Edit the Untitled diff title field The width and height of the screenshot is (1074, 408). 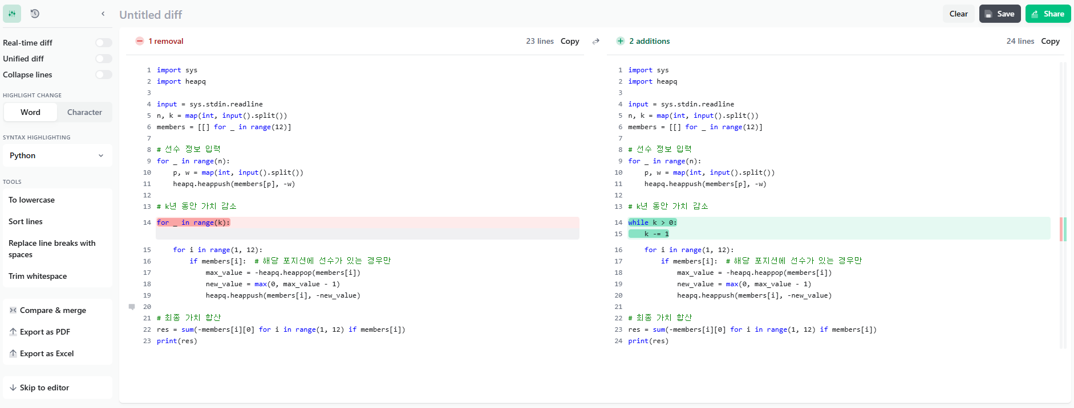click(151, 15)
